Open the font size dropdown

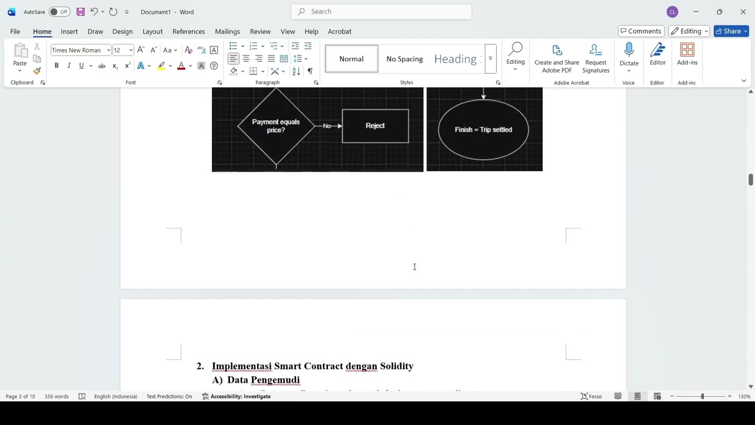(x=130, y=50)
